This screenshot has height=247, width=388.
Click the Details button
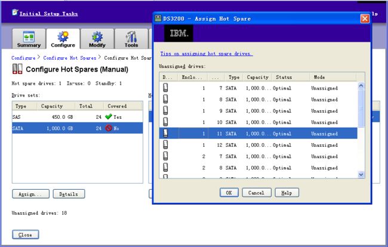coord(69,194)
